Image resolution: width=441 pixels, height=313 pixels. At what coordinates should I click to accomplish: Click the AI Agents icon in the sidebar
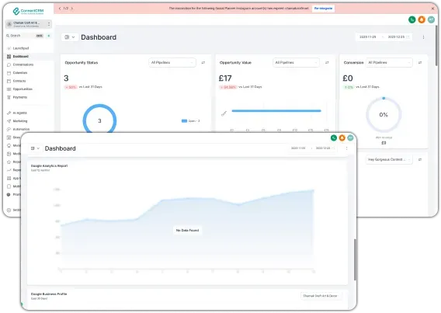pos(9,113)
